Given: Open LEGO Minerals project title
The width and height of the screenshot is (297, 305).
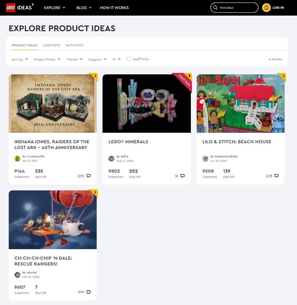Looking at the screenshot, I should (128, 141).
